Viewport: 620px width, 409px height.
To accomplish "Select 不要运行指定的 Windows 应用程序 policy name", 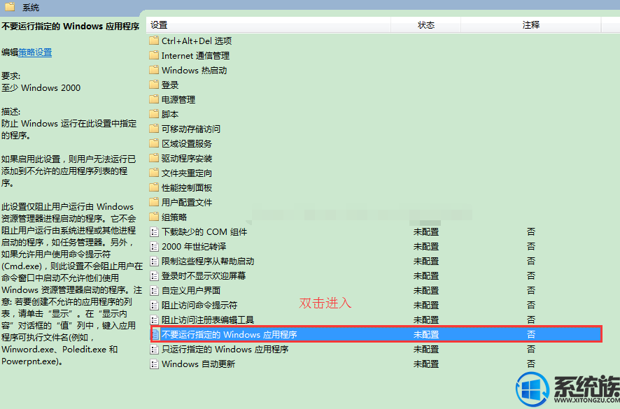I will [230, 334].
